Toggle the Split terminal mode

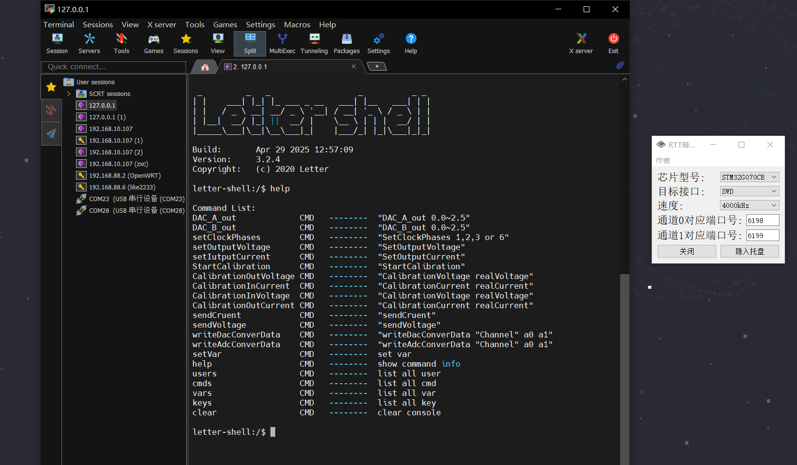(x=250, y=43)
